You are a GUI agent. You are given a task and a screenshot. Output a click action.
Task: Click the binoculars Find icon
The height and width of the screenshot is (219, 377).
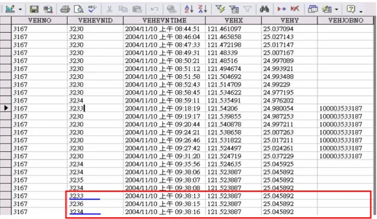pos(264,9)
